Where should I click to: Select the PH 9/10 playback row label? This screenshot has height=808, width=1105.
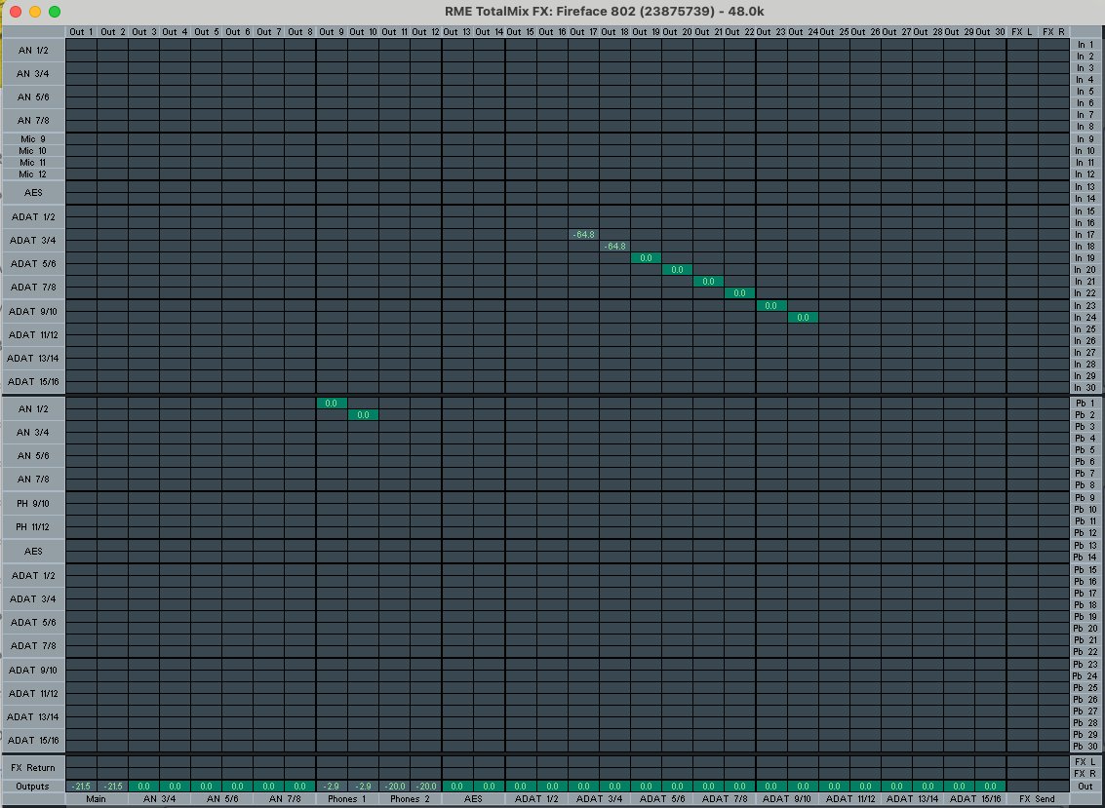[33, 503]
